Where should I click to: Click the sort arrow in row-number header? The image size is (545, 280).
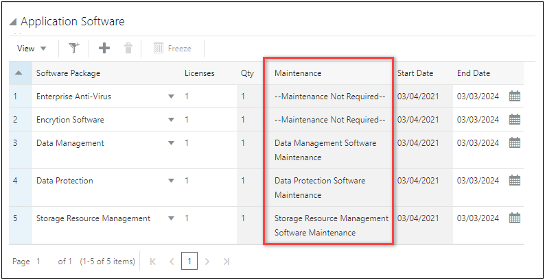19,73
